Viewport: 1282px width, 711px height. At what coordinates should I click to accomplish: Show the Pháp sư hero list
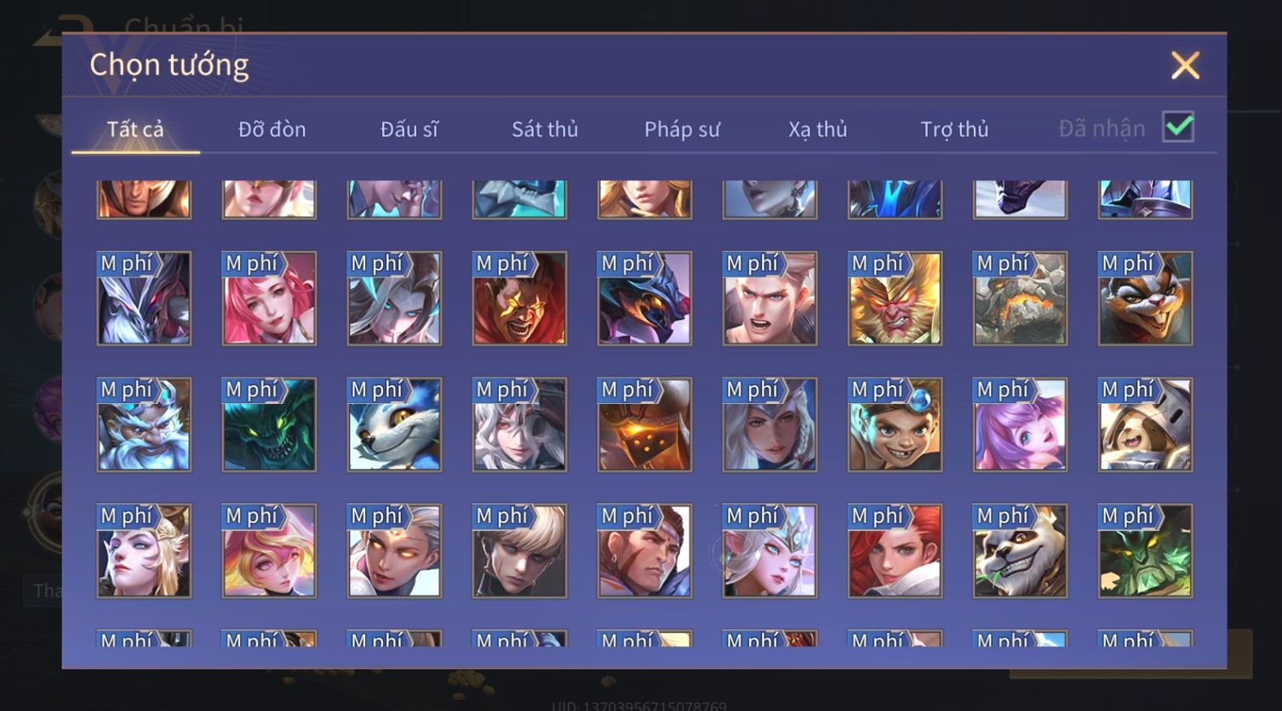click(682, 129)
